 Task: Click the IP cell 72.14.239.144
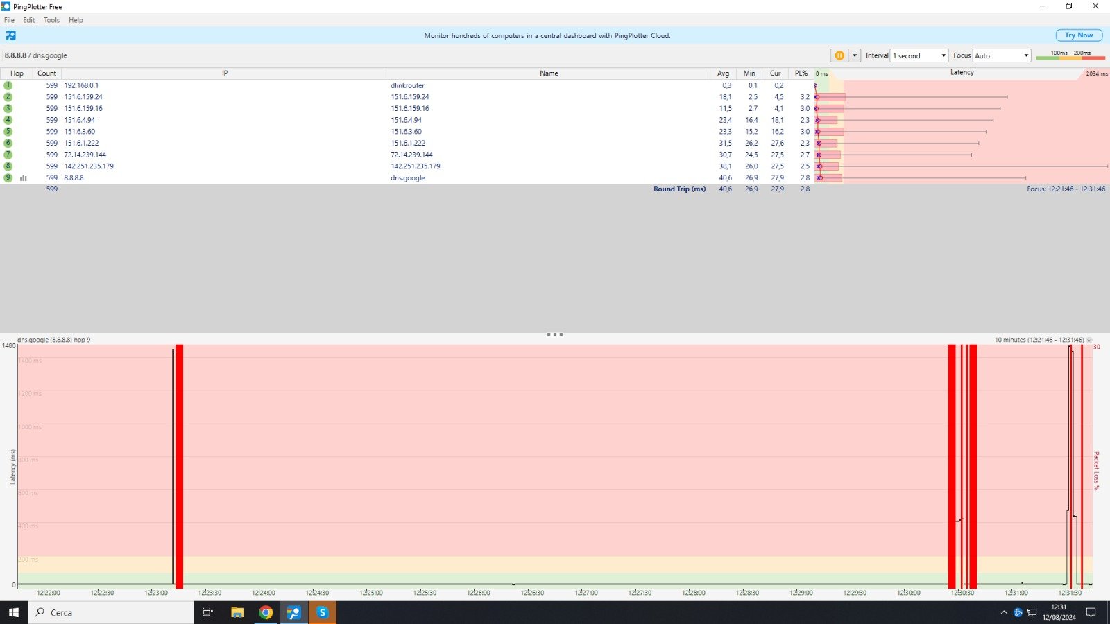click(85, 155)
